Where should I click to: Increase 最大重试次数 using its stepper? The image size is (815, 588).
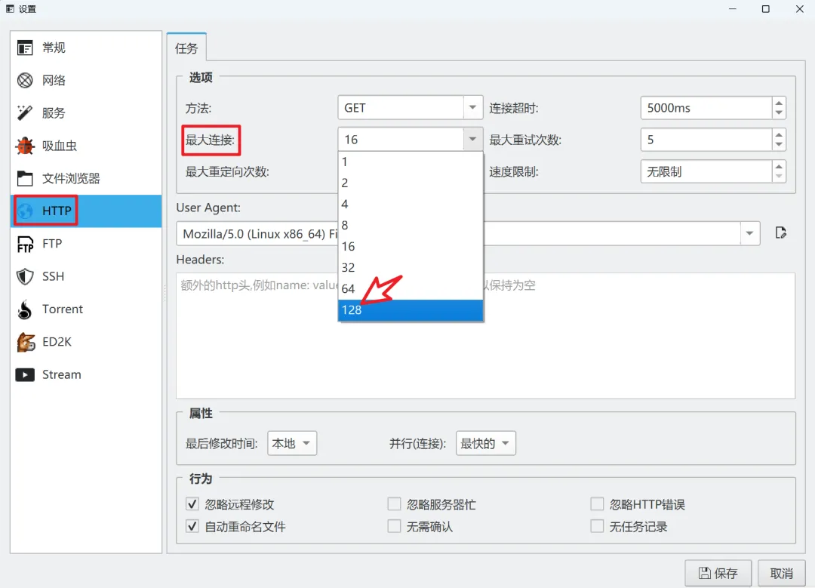point(777,134)
